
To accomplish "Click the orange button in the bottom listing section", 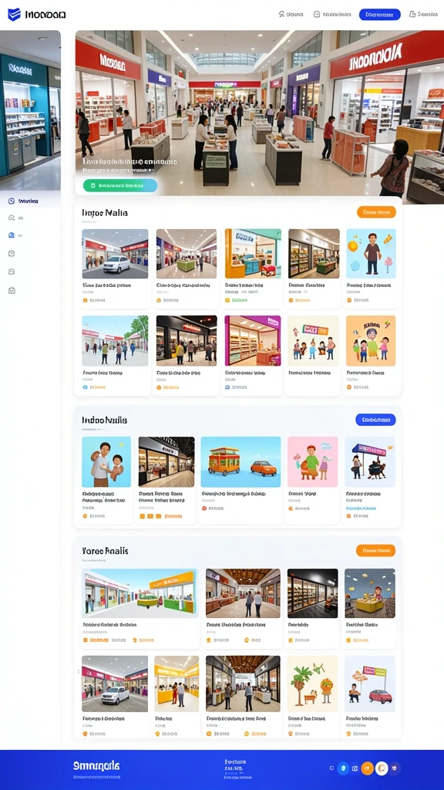I will pos(375,551).
